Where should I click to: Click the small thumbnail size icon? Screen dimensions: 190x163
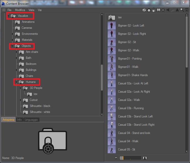point(116,158)
